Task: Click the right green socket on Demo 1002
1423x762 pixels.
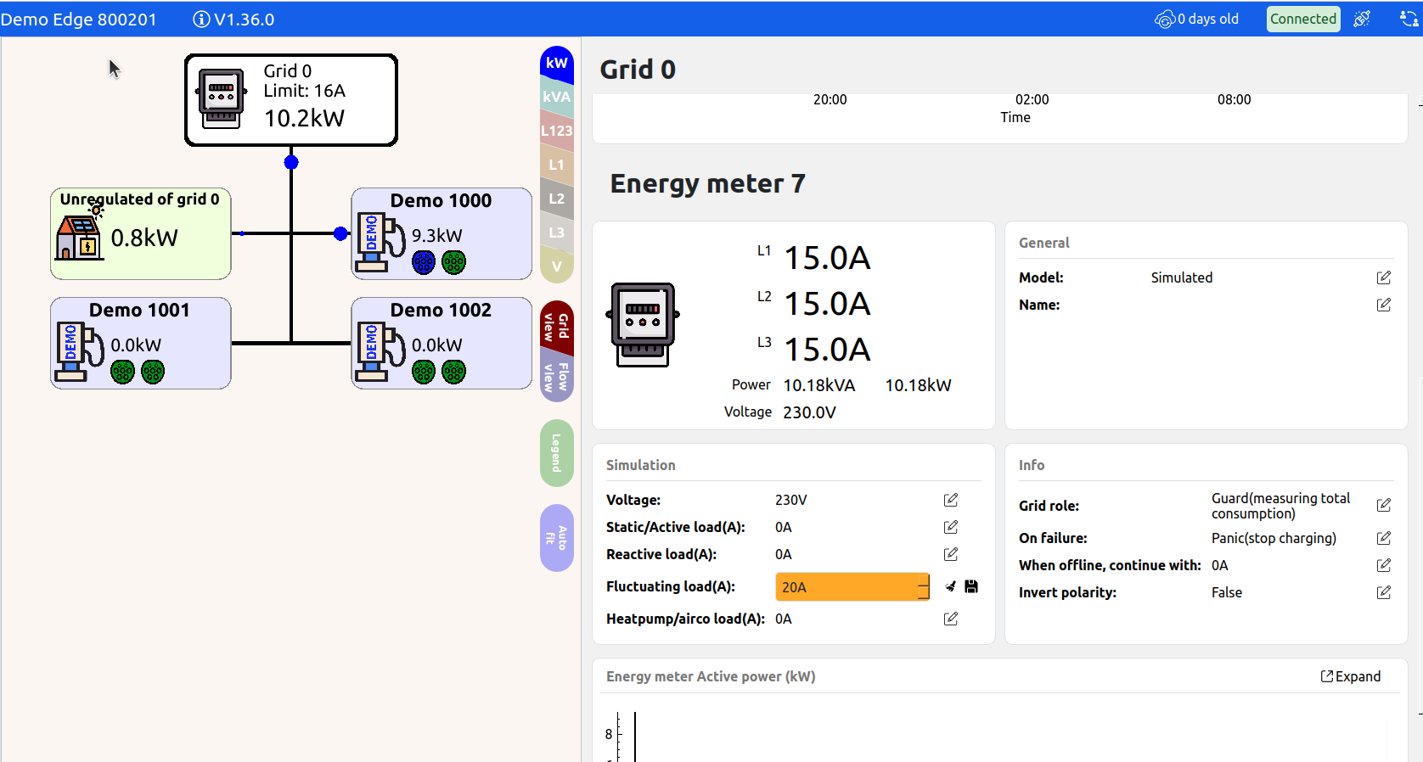Action: click(x=454, y=372)
